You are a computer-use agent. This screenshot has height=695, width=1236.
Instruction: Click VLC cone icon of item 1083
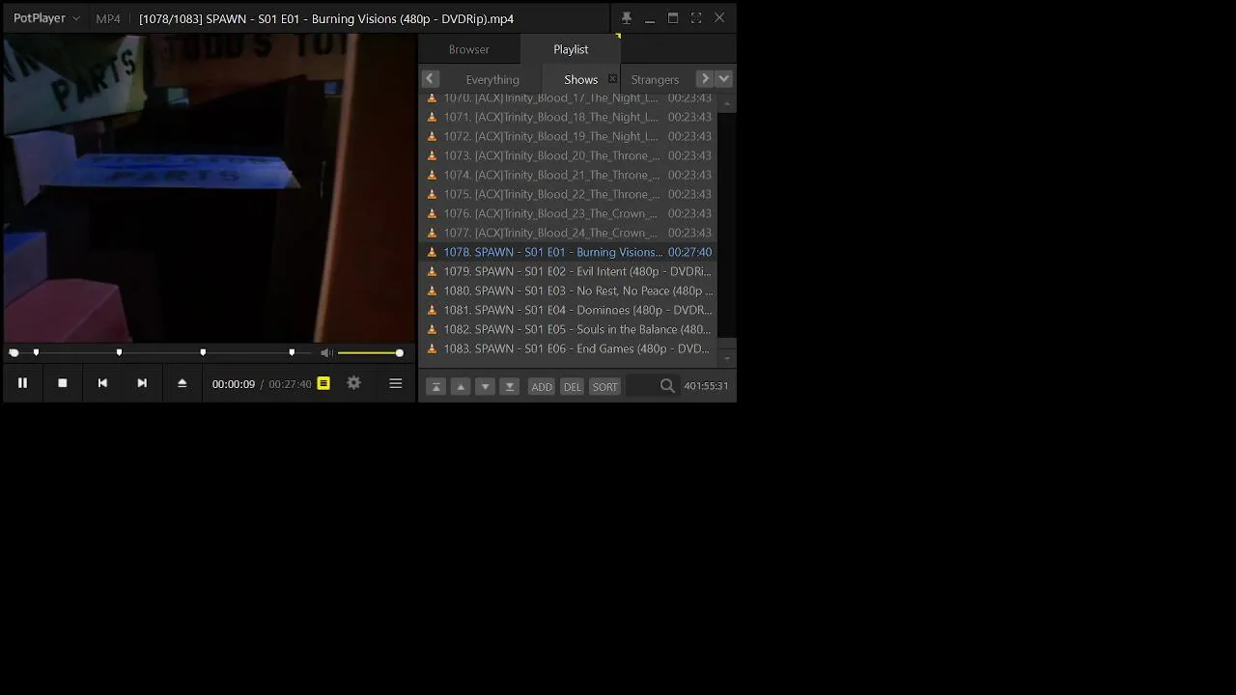[x=432, y=348]
